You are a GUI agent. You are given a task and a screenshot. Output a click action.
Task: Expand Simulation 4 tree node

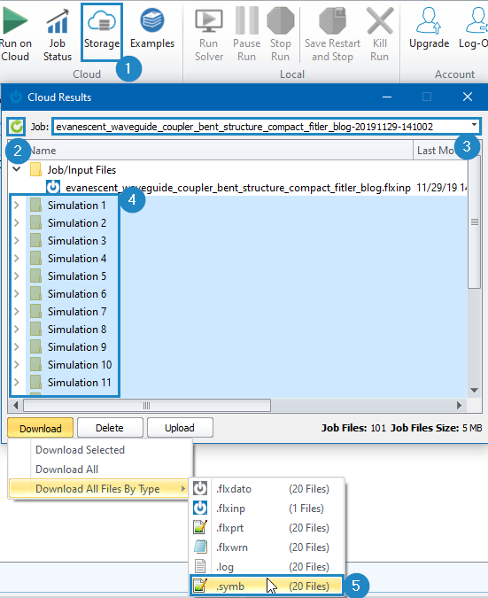[x=17, y=258]
